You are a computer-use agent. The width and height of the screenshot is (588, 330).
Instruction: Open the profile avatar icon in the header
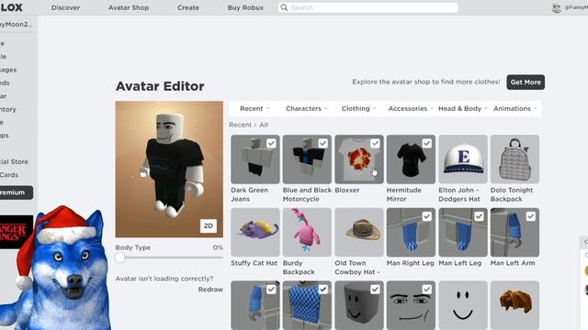tap(557, 7)
